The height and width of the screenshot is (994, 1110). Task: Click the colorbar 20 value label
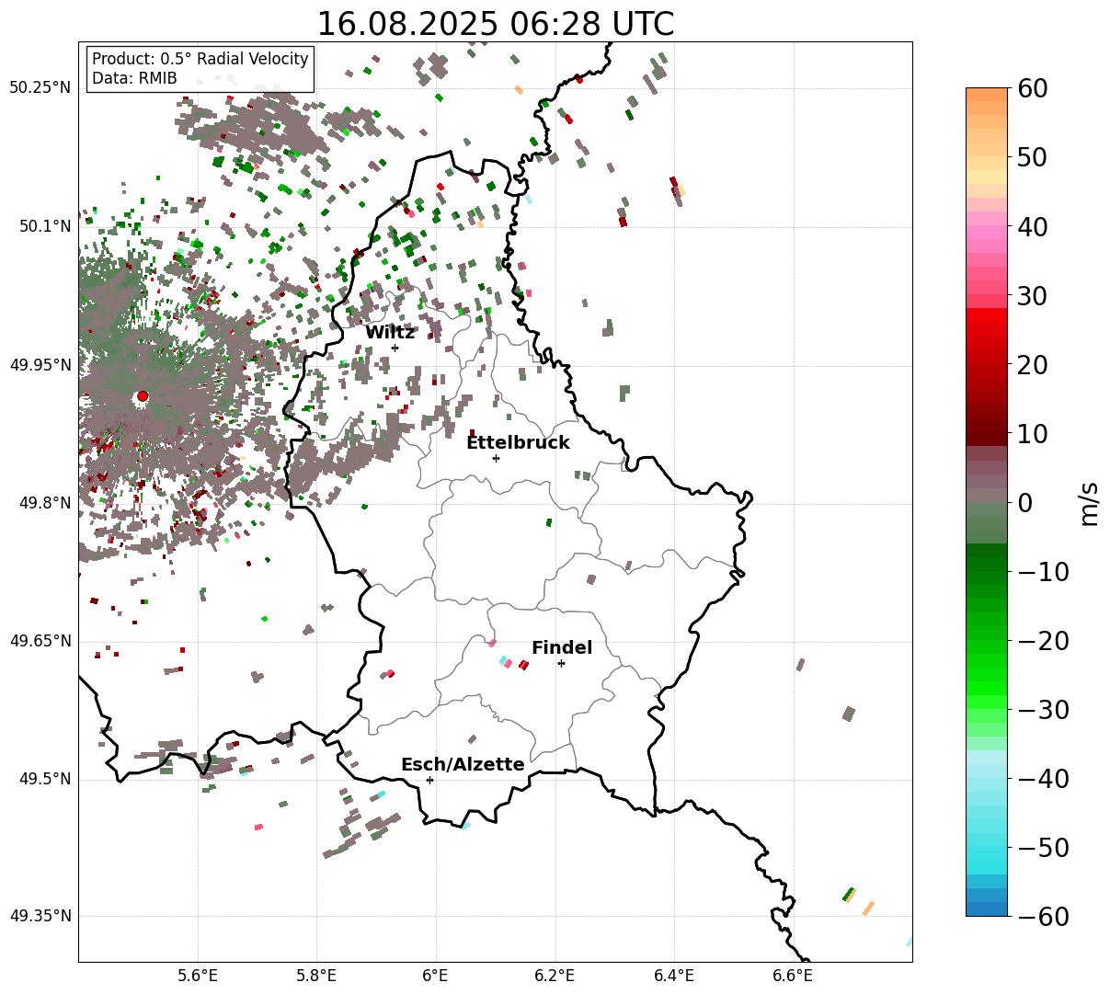tap(1034, 365)
